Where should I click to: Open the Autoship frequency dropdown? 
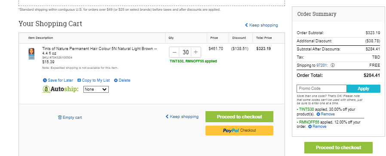(x=96, y=89)
